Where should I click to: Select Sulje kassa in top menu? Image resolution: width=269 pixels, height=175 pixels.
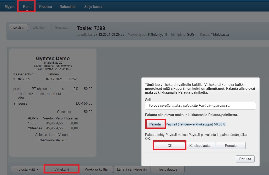[x=93, y=7]
